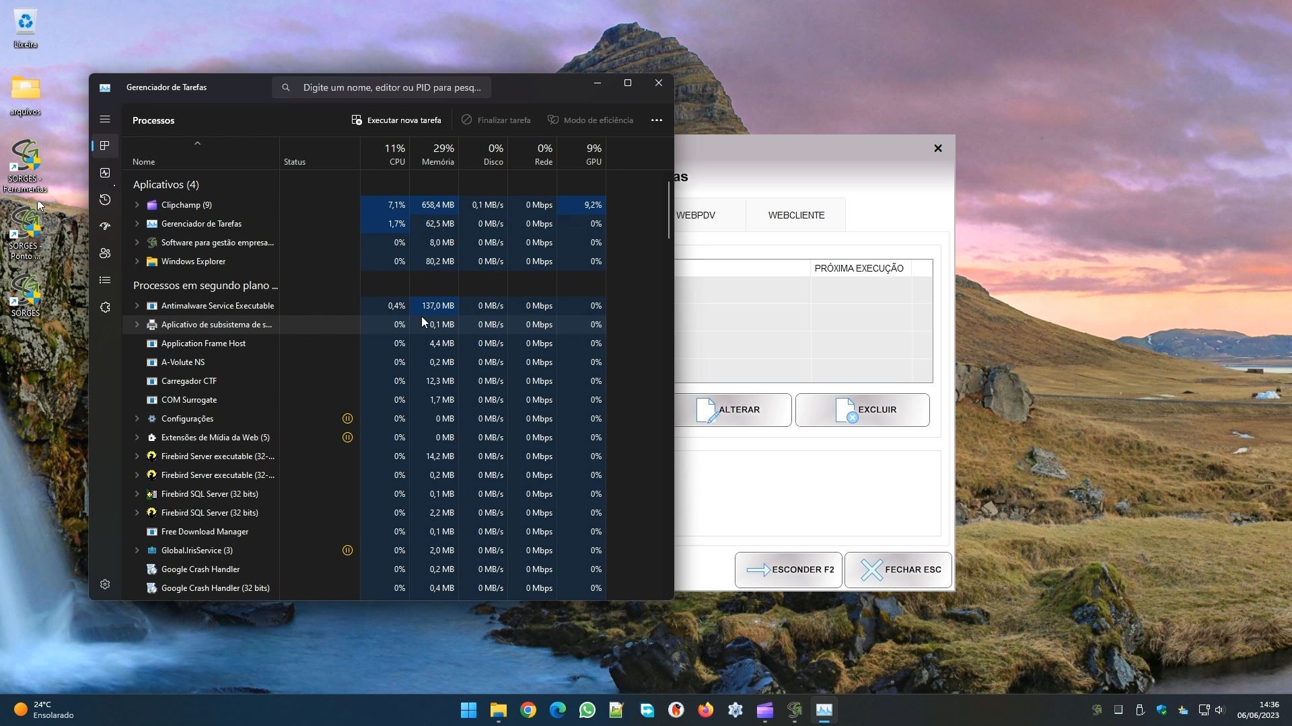Open Task Manager settings gear
The width and height of the screenshot is (1292, 726).
tap(105, 584)
